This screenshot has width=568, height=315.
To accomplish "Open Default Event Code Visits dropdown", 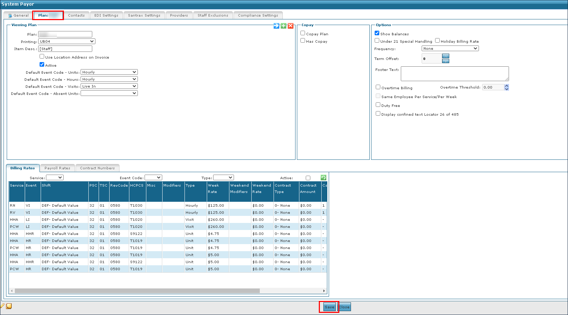I will tap(109, 86).
